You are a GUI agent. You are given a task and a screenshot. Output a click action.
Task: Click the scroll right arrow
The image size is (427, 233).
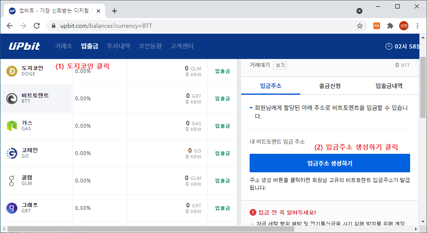[x=416, y=229]
